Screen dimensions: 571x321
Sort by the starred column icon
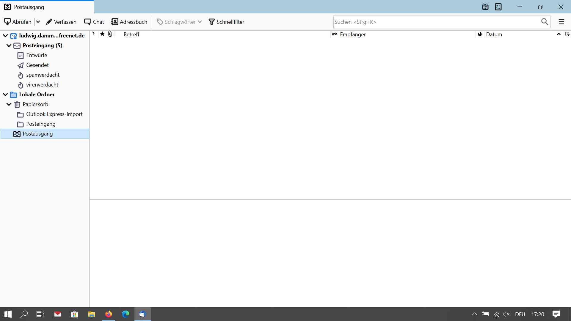[x=102, y=34]
